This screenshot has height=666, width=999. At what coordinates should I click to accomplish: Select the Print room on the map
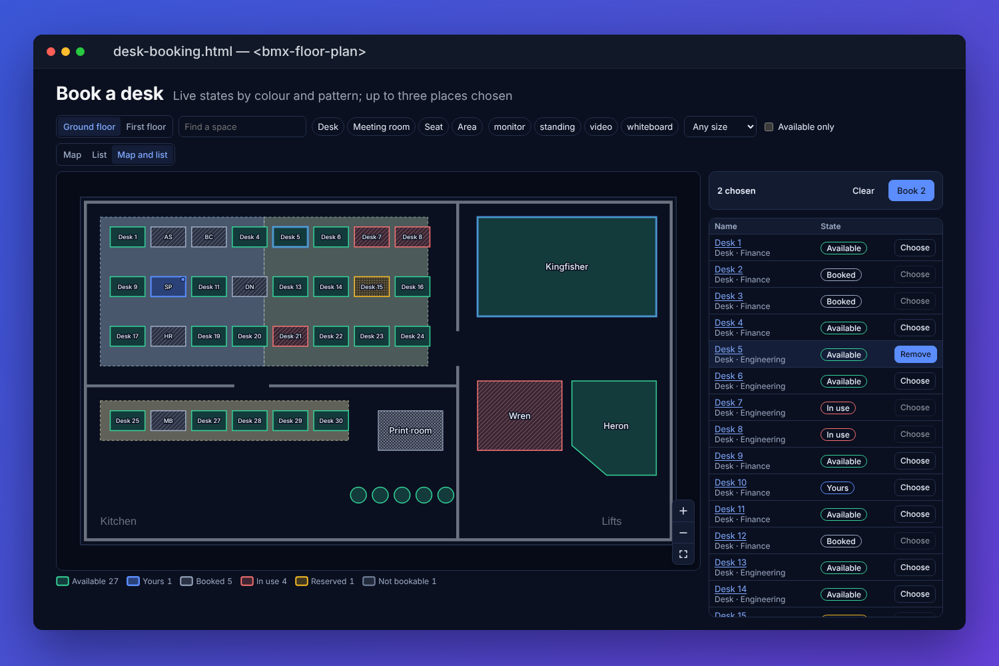[410, 430]
